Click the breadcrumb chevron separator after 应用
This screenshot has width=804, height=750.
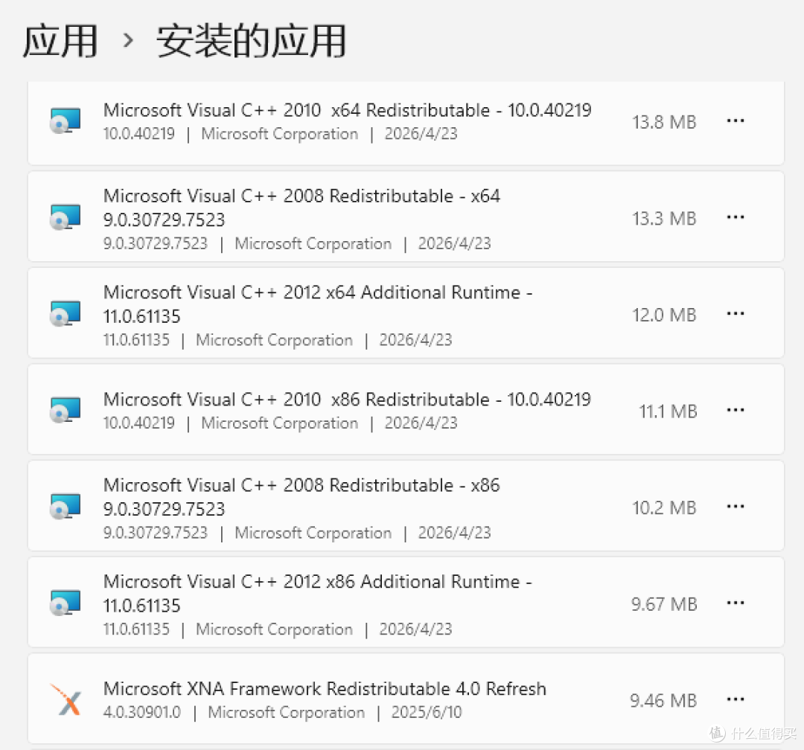128,40
